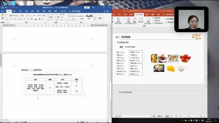Click the Save icon in Word title bar
Image resolution: width=219 pixels, height=123 pixels.
[x=2, y=8]
